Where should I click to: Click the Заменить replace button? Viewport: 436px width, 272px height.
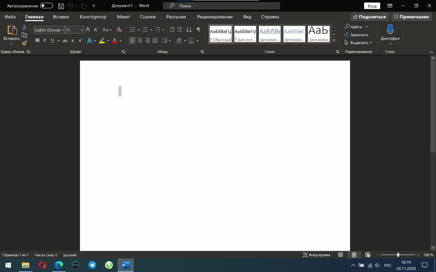coord(356,35)
